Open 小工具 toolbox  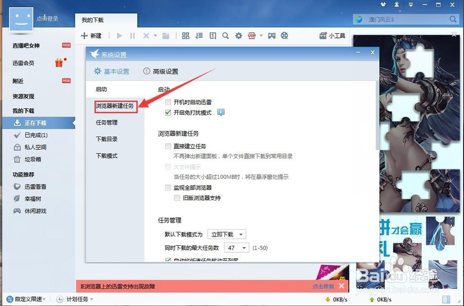[x=332, y=36]
